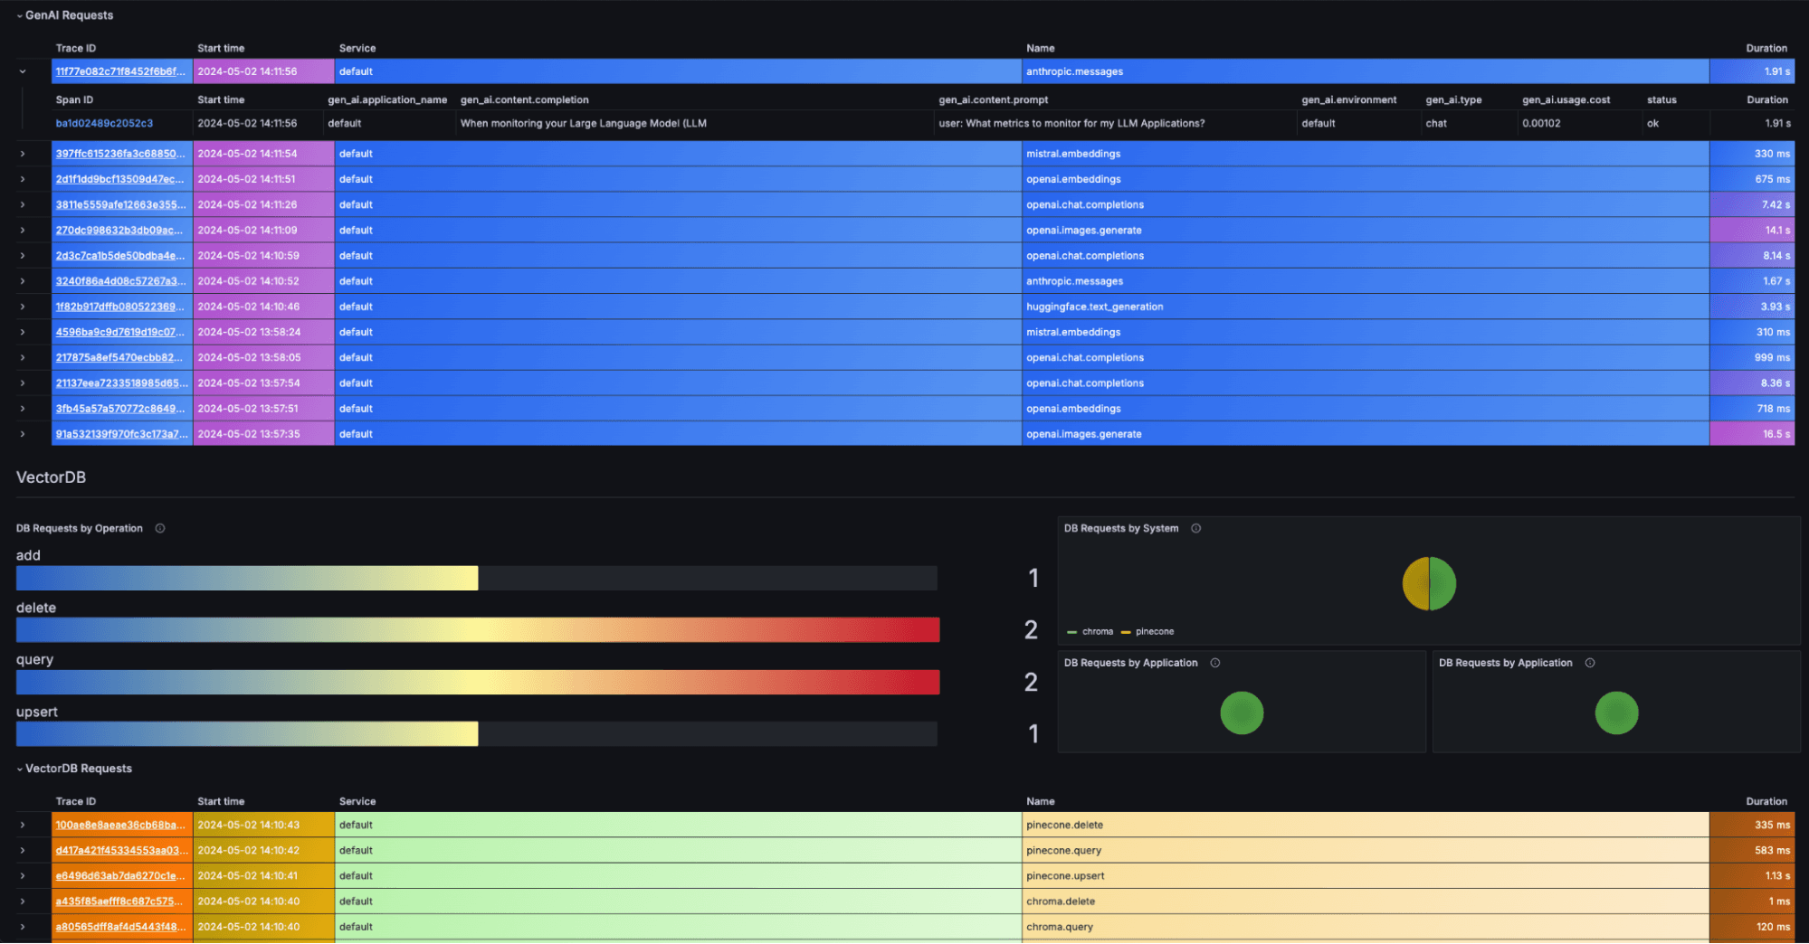
Task: Open info tooltip on right DB Requests by Application panel
Action: (x=1590, y=662)
